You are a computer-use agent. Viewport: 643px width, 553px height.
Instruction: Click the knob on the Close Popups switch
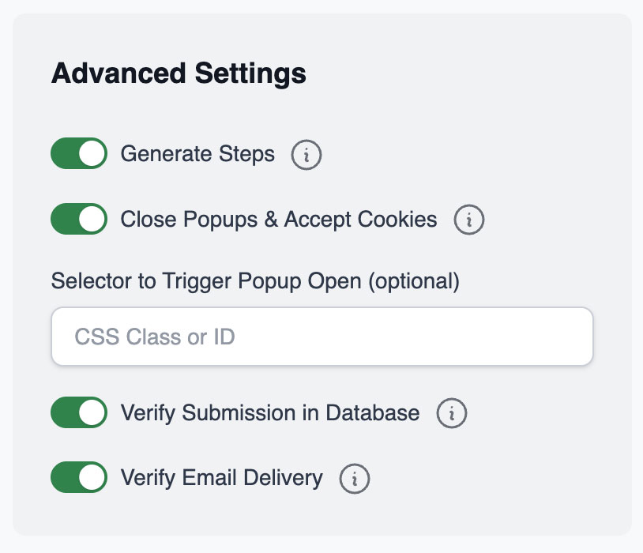[92, 219]
